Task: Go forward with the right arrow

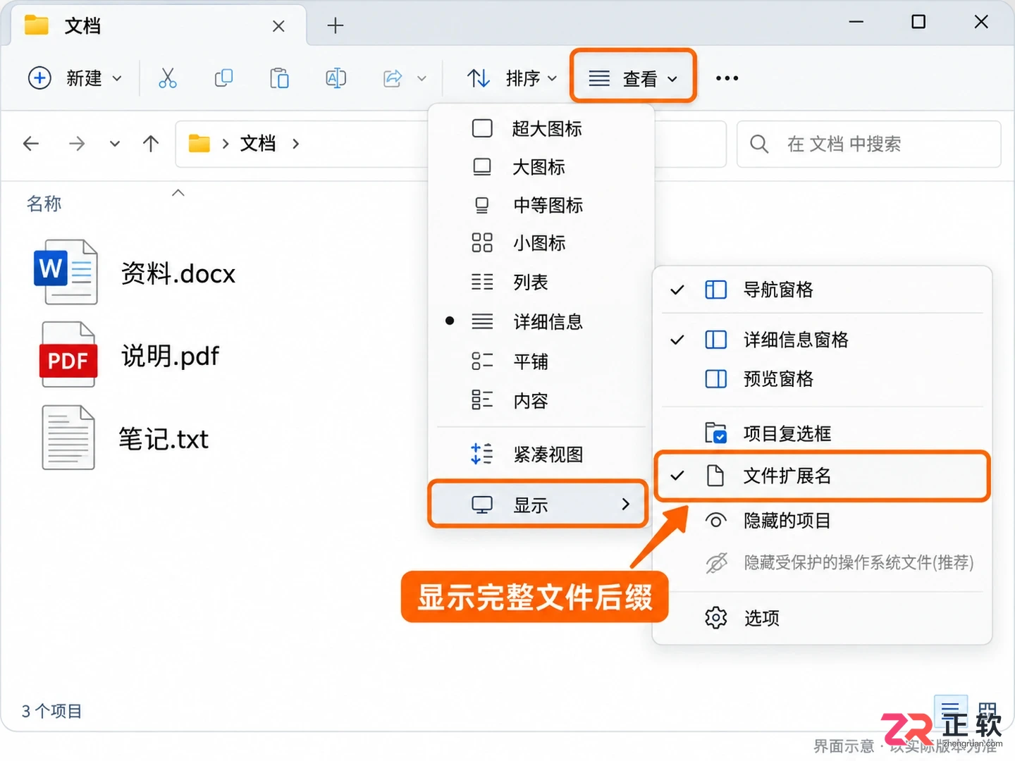Action: coord(77,144)
